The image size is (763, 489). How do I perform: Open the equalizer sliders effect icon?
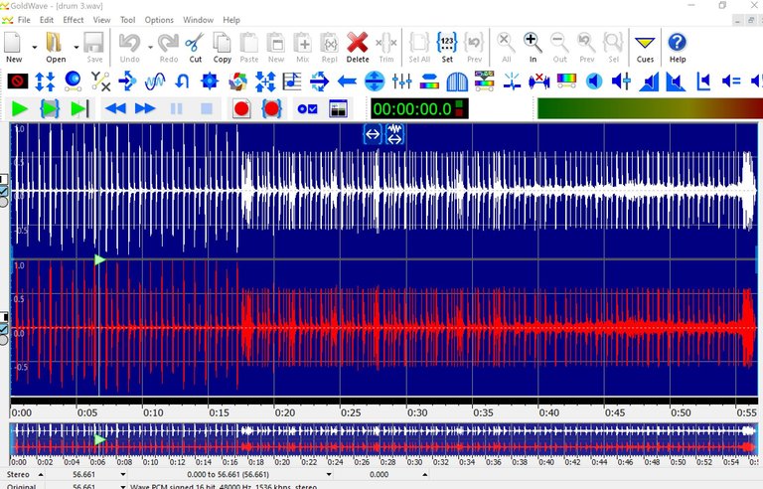coord(402,81)
